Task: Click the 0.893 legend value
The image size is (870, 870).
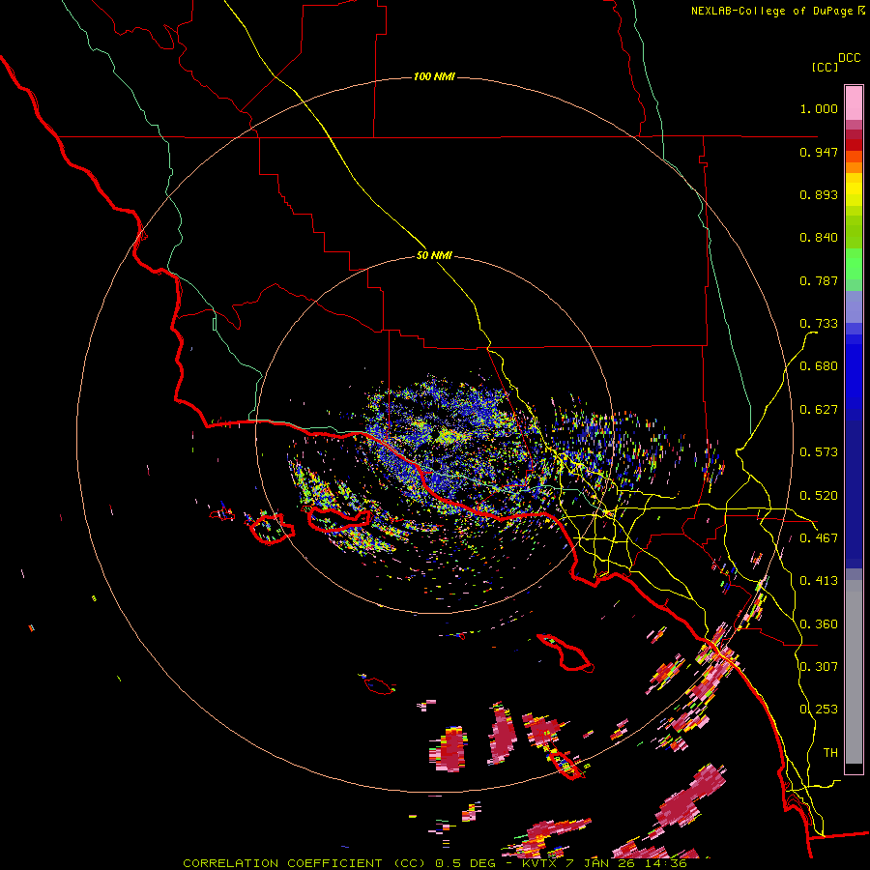Action: click(819, 194)
